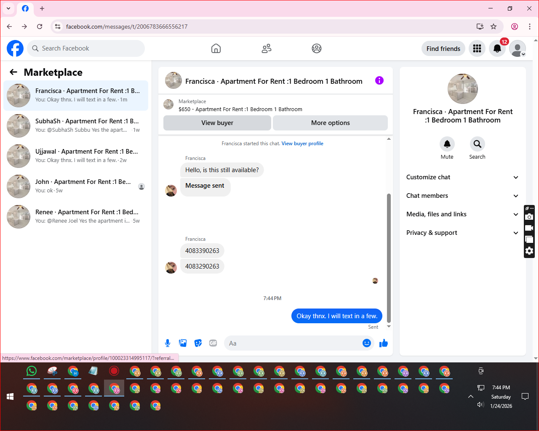539x431 pixels.
Task: Bookmark this page with the star icon
Action: click(494, 27)
